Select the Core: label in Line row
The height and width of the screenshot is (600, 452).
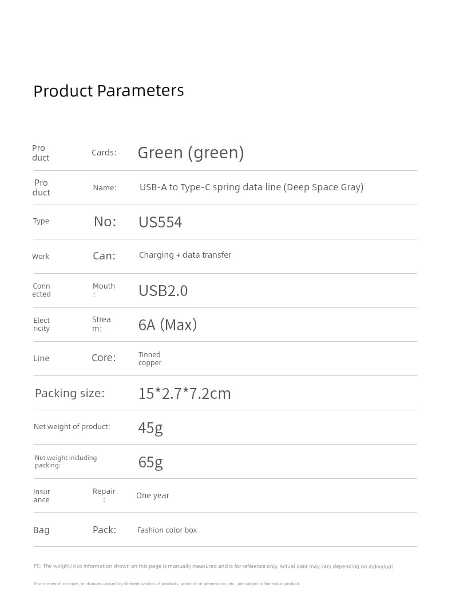(104, 358)
